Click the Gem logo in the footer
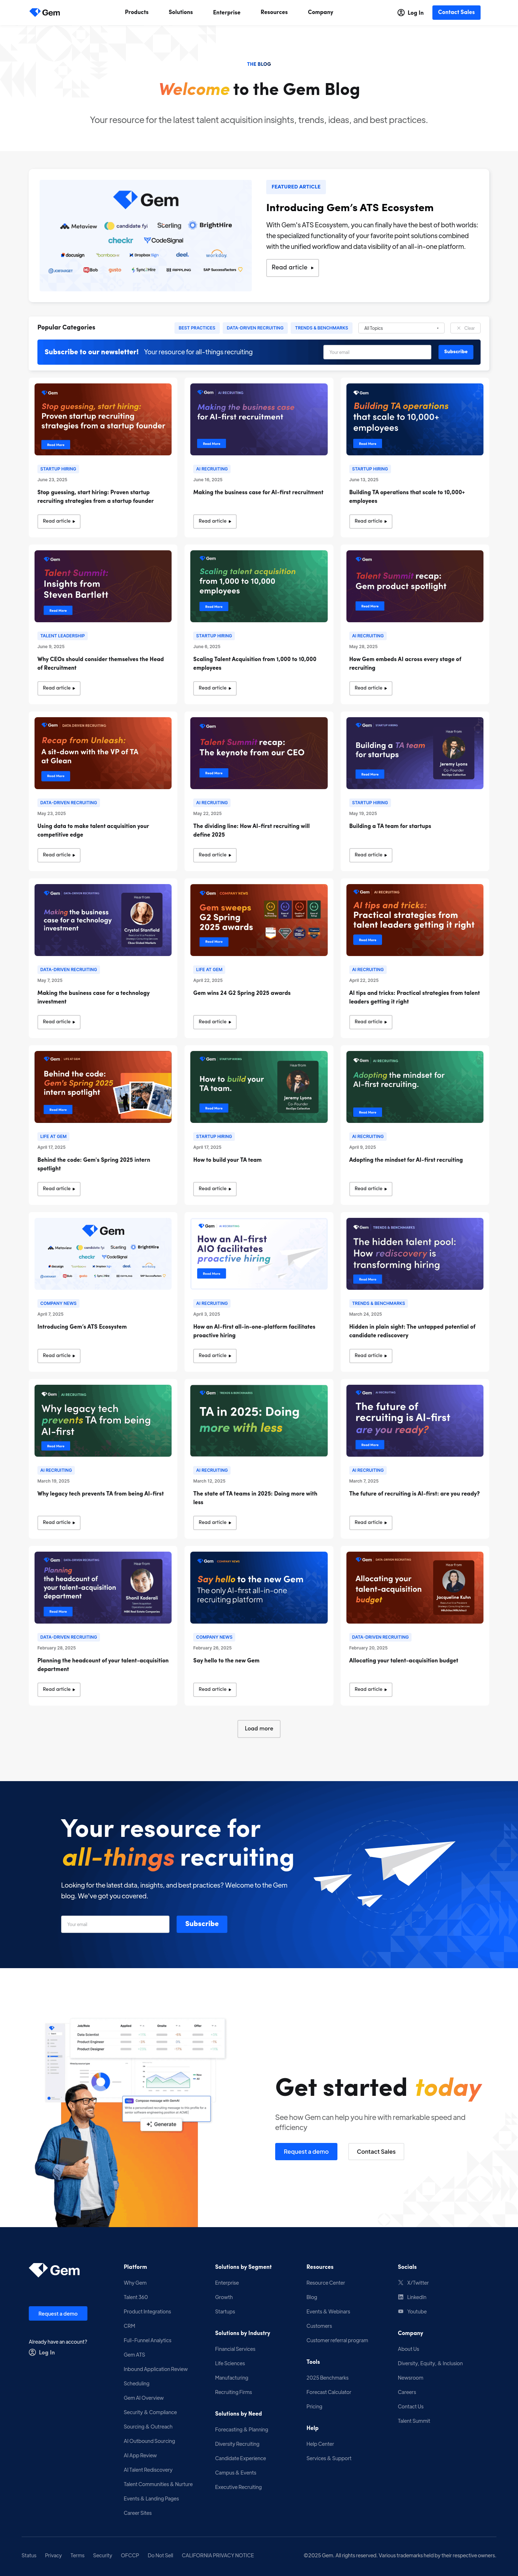The height and width of the screenshot is (2576, 518). pos(54,2270)
